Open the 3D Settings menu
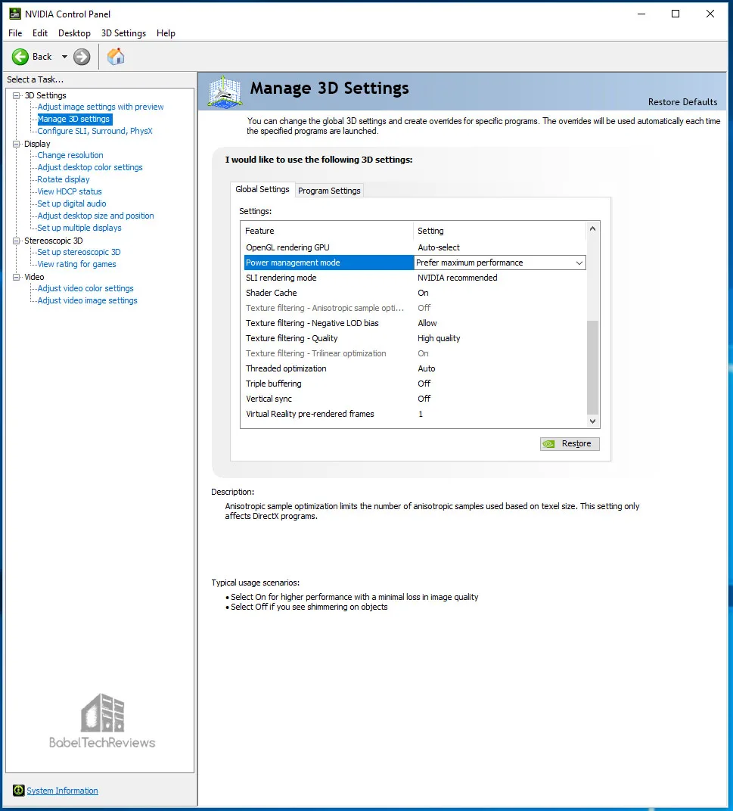733x811 pixels. tap(123, 33)
